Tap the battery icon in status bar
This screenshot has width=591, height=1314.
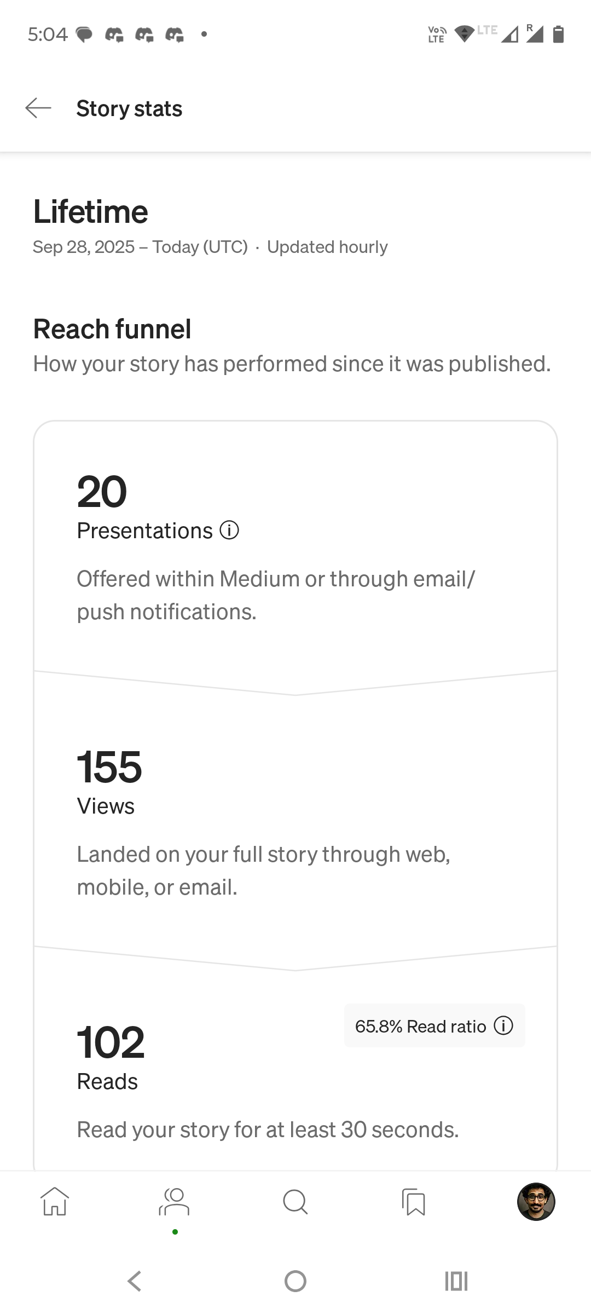click(558, 34)
